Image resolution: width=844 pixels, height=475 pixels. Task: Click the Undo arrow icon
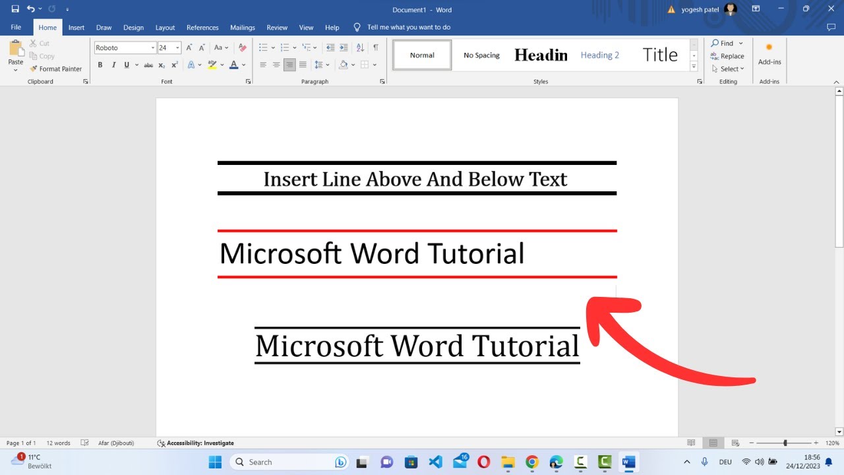[30, 9]
